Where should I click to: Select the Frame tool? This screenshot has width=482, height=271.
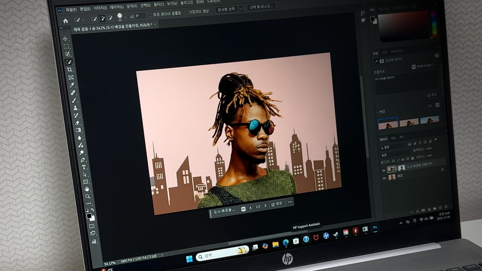[x=71, y=77]
